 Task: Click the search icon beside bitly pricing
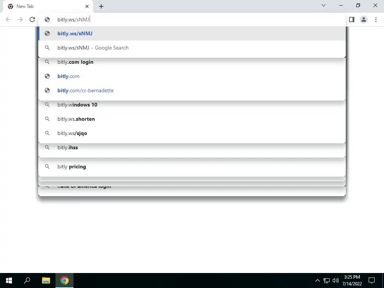(x=47, y=166)
